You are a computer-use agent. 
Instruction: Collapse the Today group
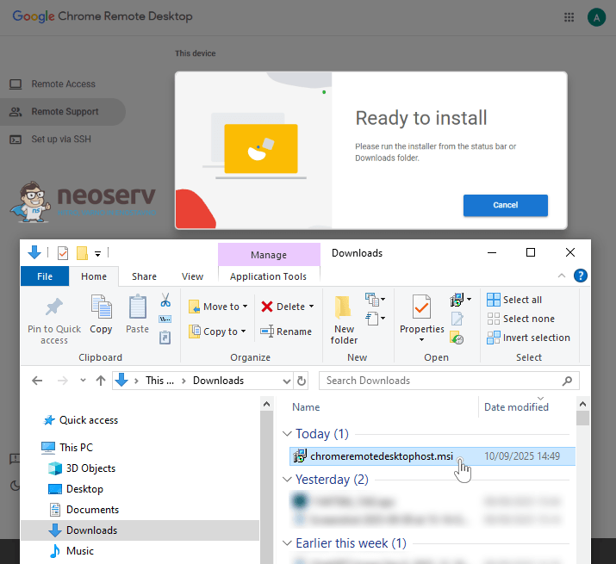pos(287,434)
